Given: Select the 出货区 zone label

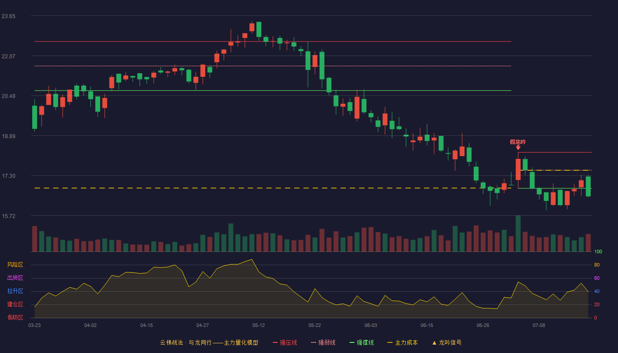Looking at the screenshot, I should point(15,278).
